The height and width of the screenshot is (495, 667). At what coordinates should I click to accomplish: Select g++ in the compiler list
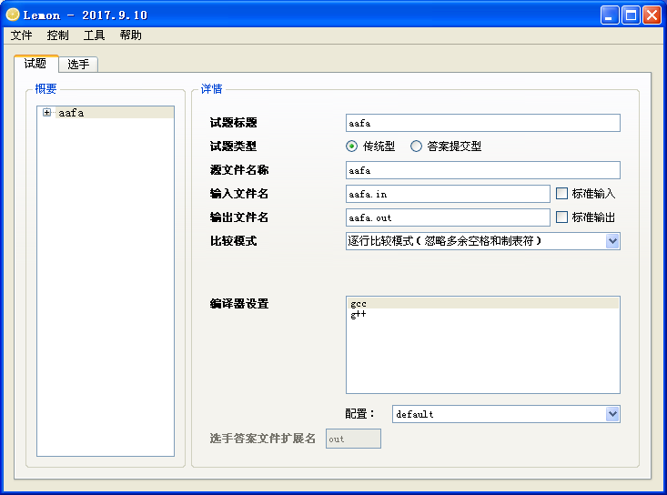coord(483,314)
